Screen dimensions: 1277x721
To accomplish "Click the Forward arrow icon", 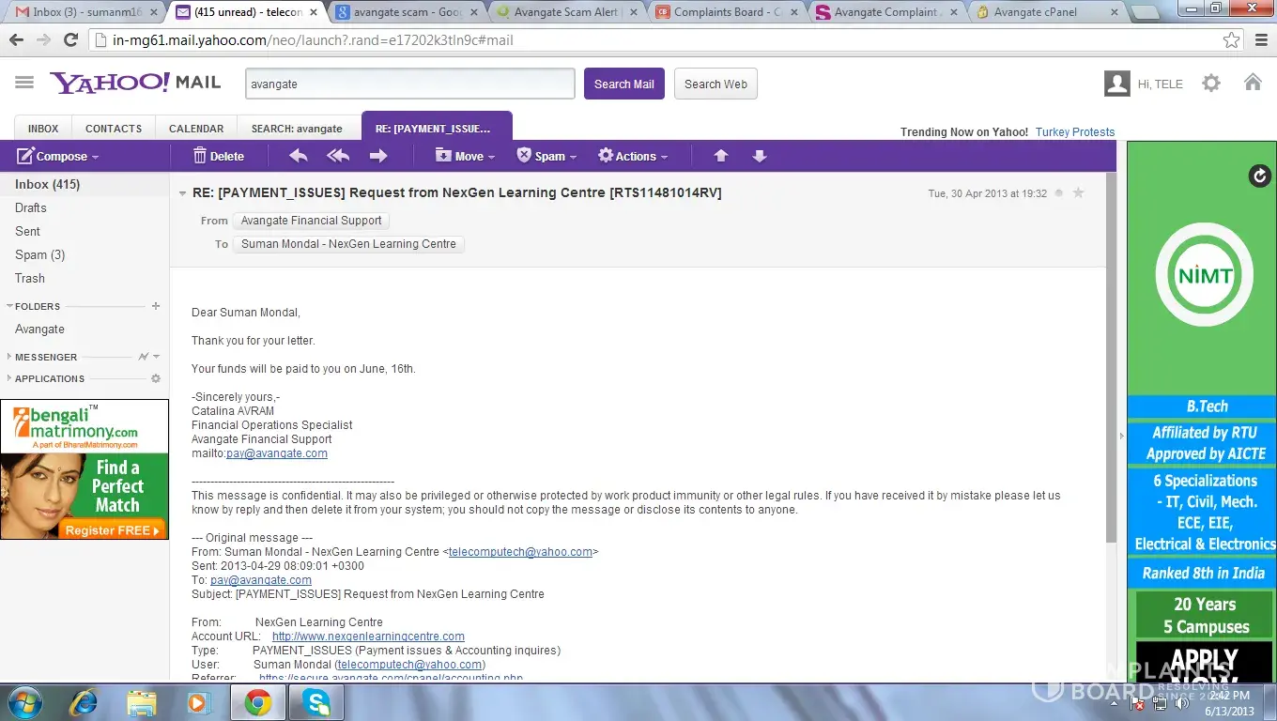I will 378,156.
